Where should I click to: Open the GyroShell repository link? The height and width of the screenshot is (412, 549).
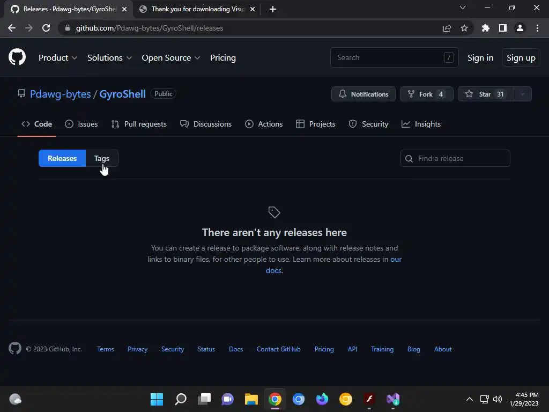(123, 94)
